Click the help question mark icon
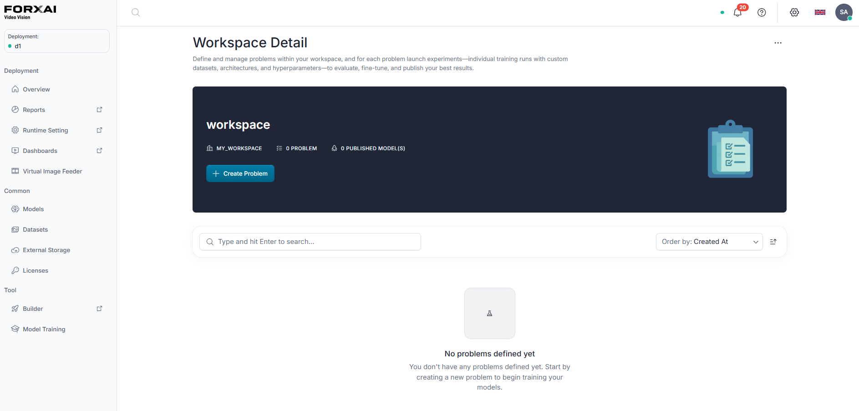The width and height of the screenshot is (859, 411). (762, 12)
